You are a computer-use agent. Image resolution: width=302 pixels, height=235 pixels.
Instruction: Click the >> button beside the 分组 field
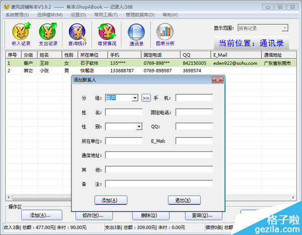146,98
